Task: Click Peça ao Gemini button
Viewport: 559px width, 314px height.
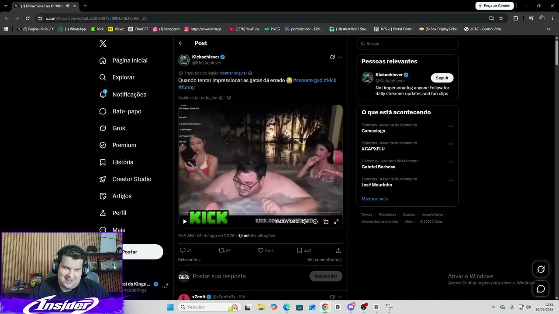Action: (x=494, y=6)
